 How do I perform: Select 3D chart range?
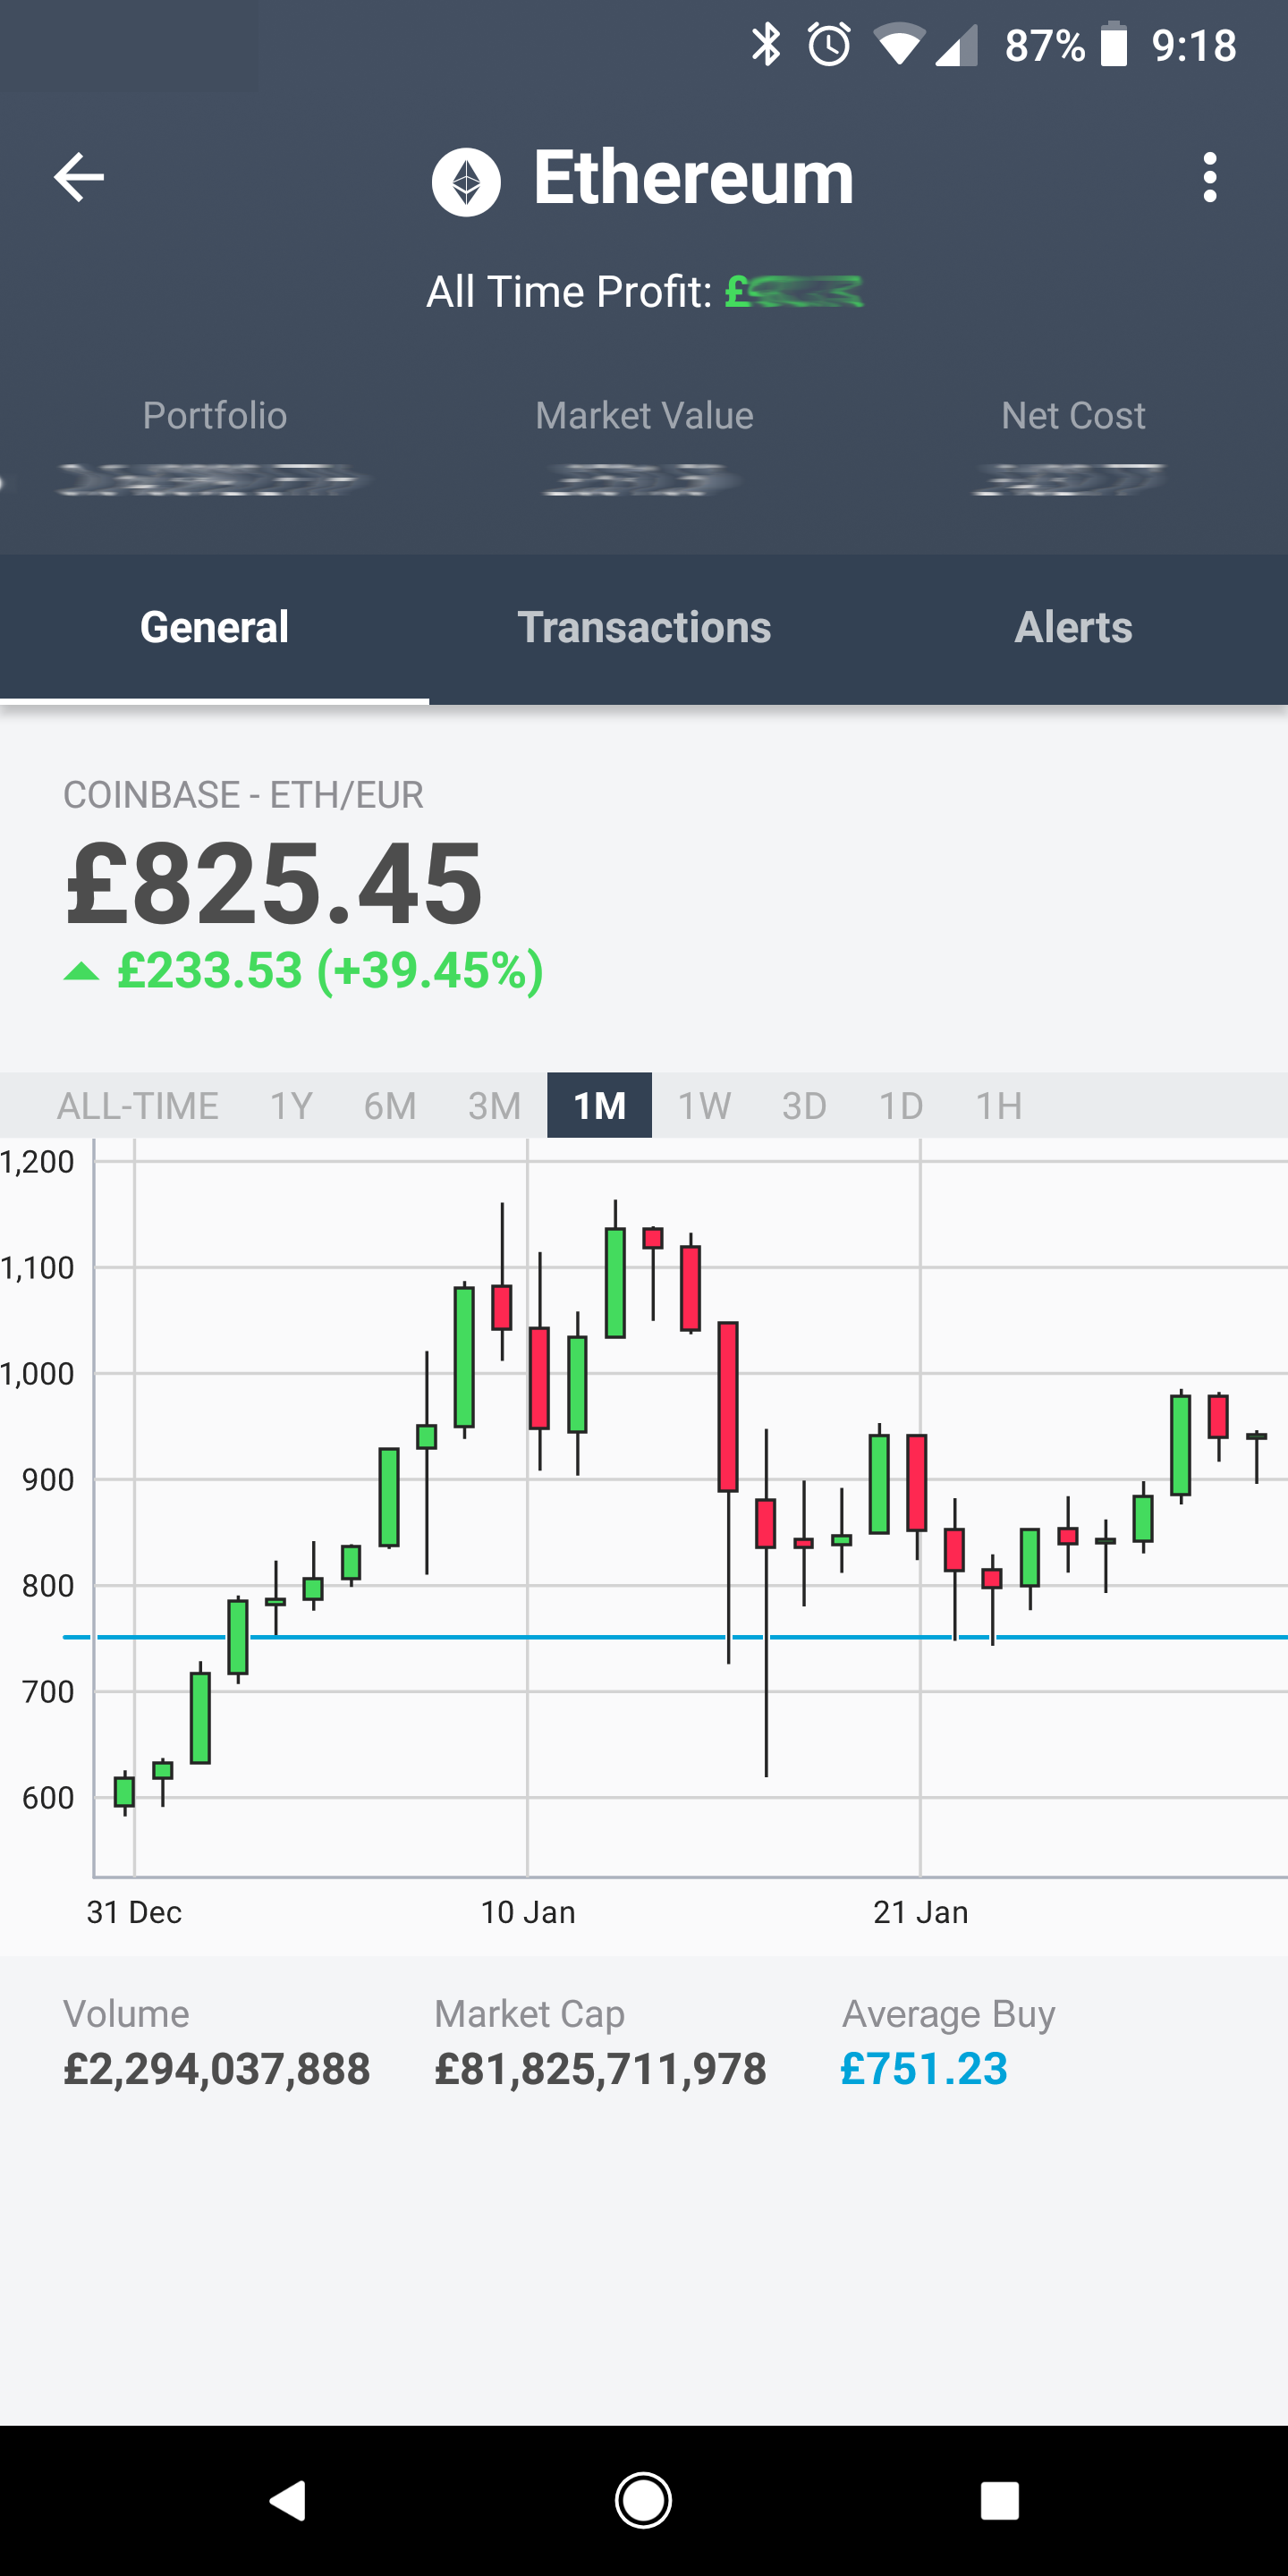[804, 1106]
